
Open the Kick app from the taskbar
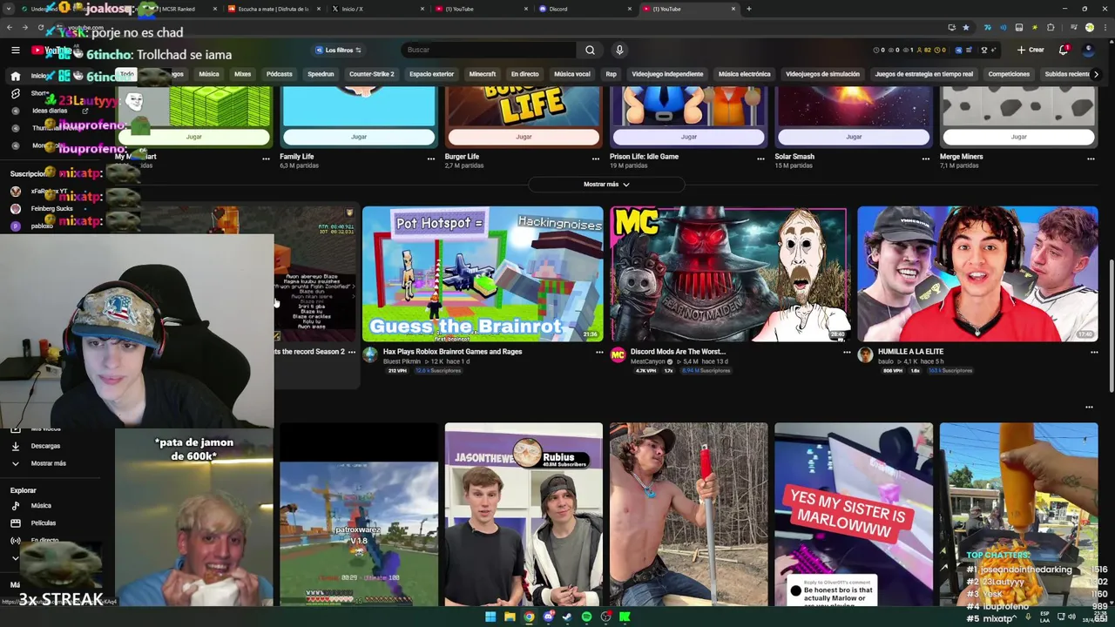pyautogui.click(x=625, y=617)
